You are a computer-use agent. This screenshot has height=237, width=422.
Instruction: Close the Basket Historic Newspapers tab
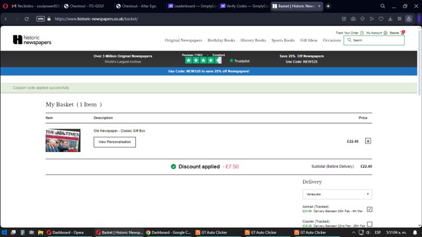(x=319, y=6)
